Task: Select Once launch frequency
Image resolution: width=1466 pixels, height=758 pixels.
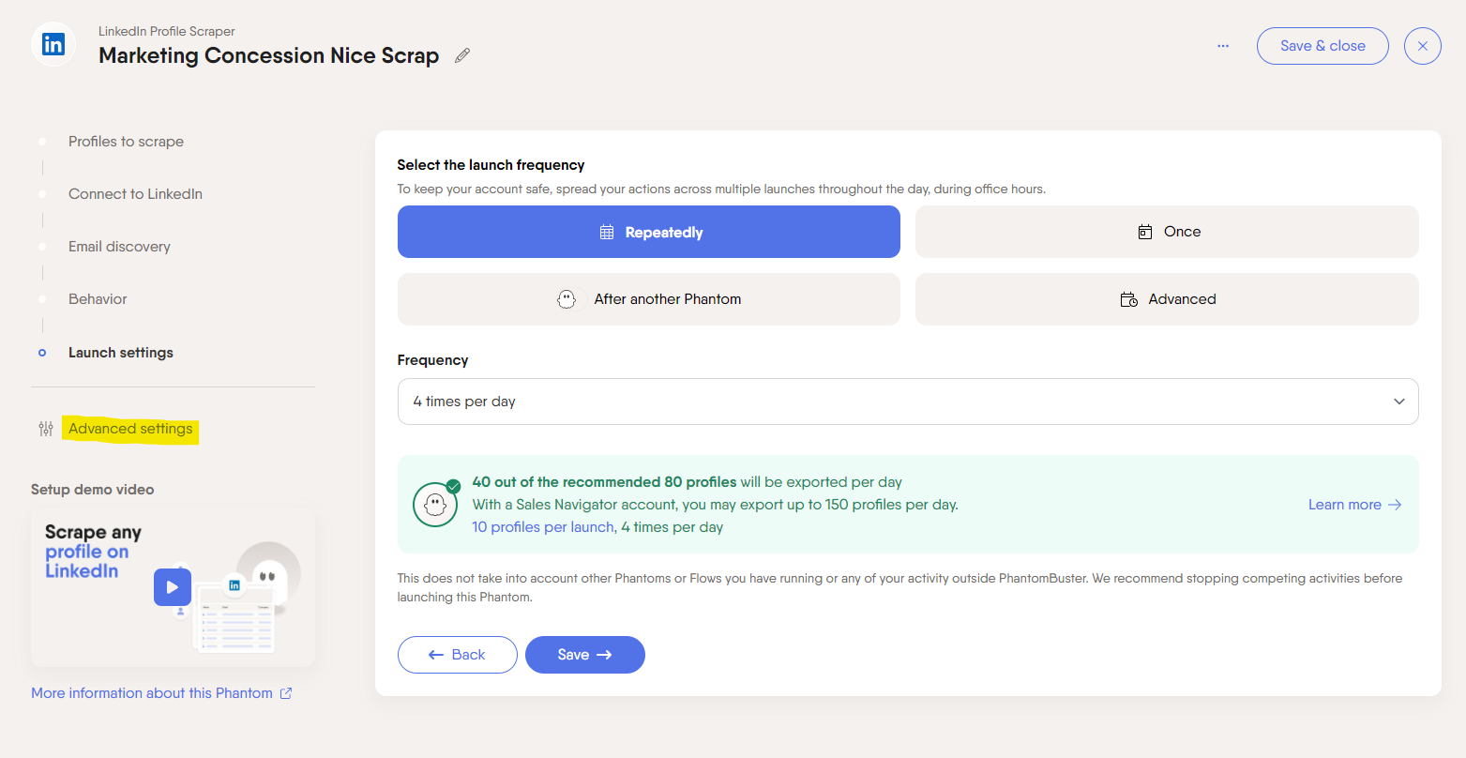Action: click(1167, 232)
